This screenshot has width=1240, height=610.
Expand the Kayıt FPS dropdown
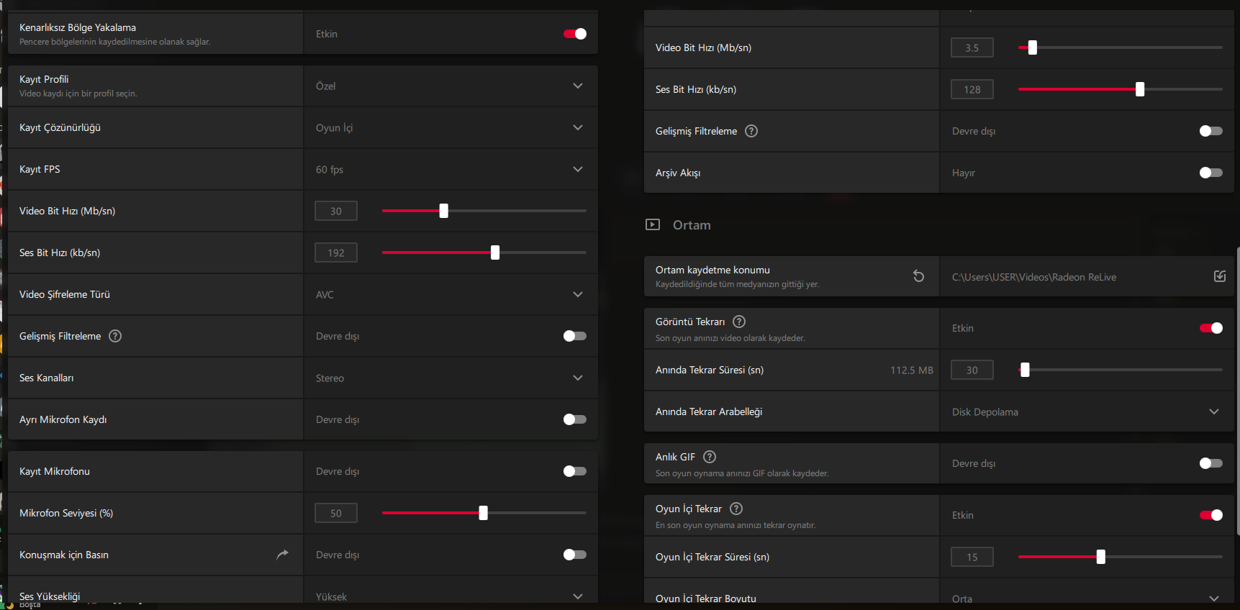pos(577,169)
